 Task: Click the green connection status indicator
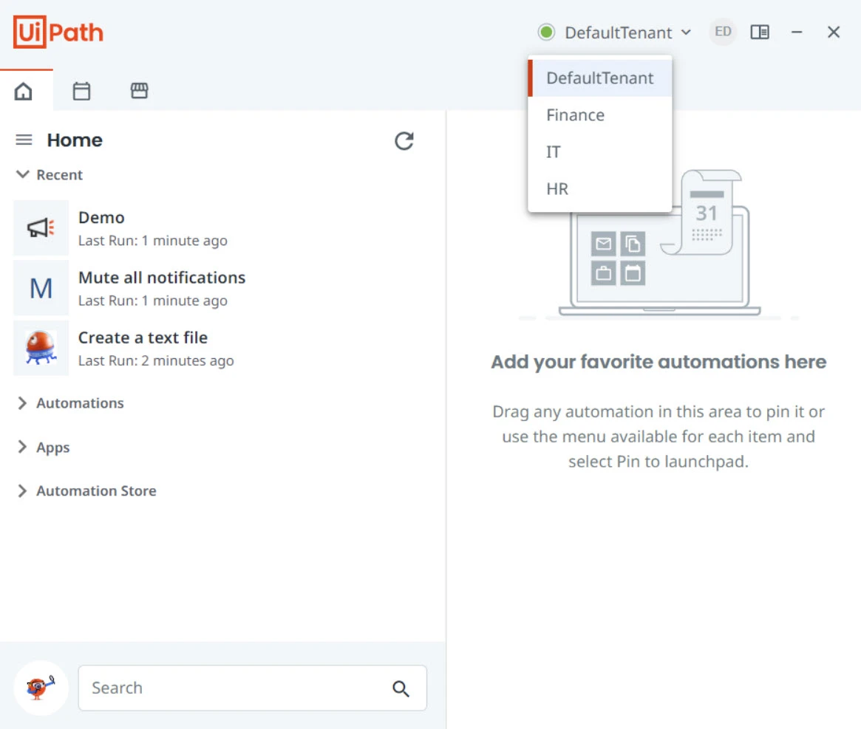pyautogui.click(x=546, y=32)
